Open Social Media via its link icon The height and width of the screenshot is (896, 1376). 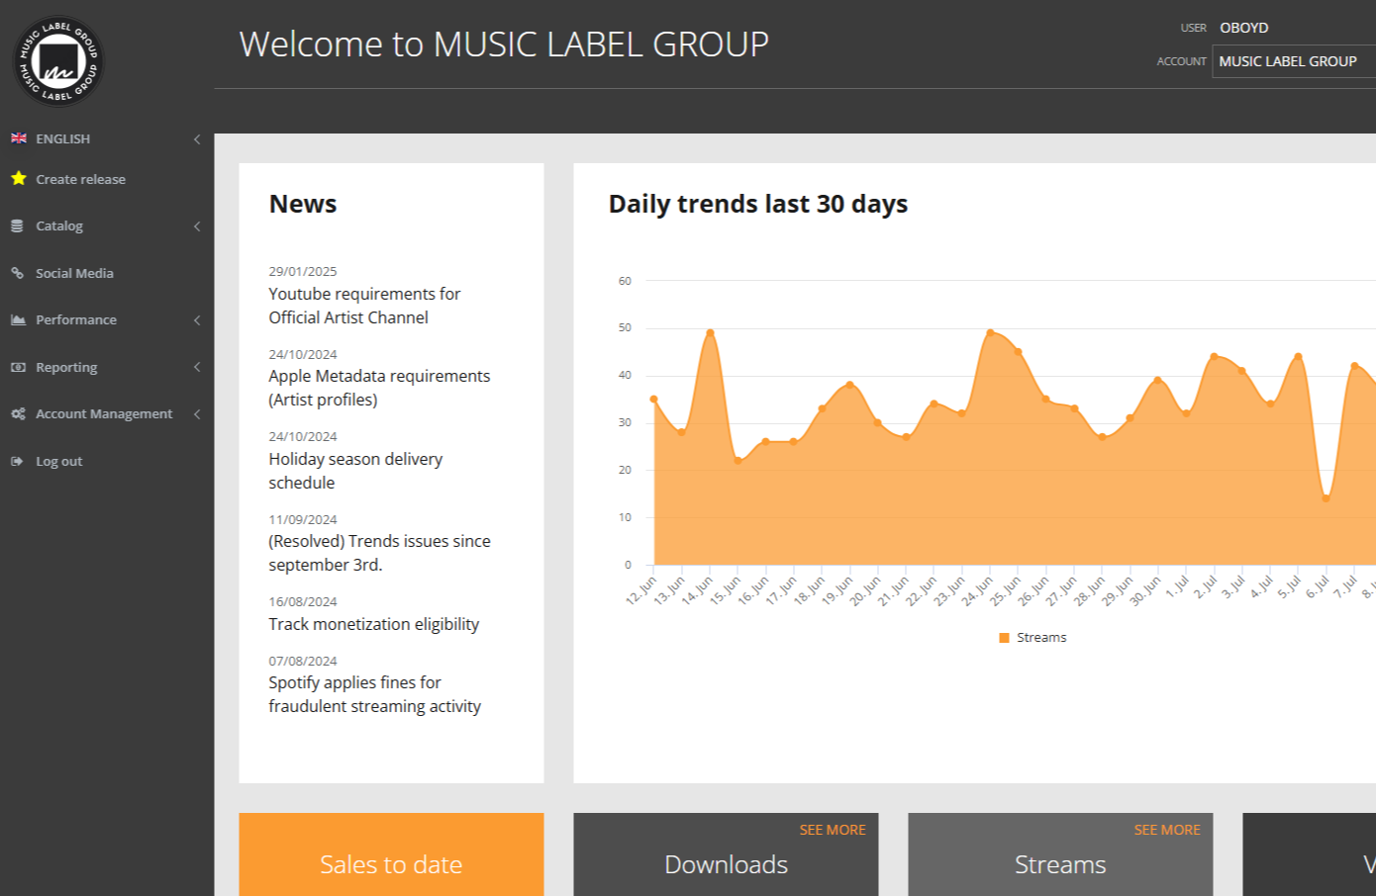[16, 273]
